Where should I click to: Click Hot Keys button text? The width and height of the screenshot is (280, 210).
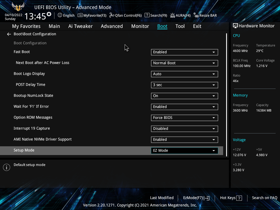point(228,198)
